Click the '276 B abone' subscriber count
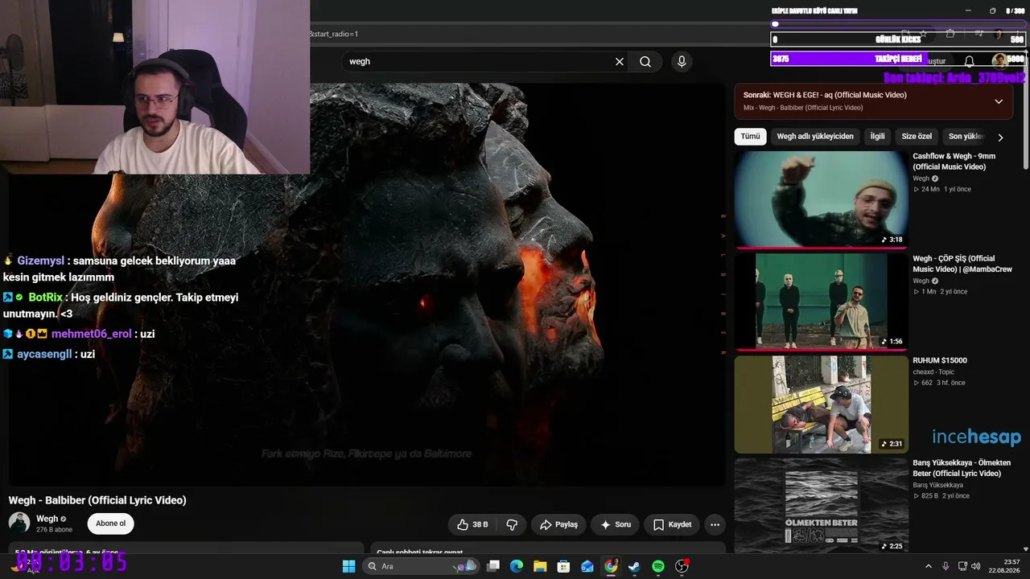 click(55, 530)
